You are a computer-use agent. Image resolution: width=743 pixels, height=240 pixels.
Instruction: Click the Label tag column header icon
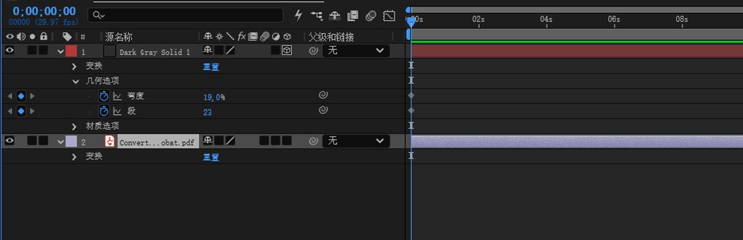point(67,37)
